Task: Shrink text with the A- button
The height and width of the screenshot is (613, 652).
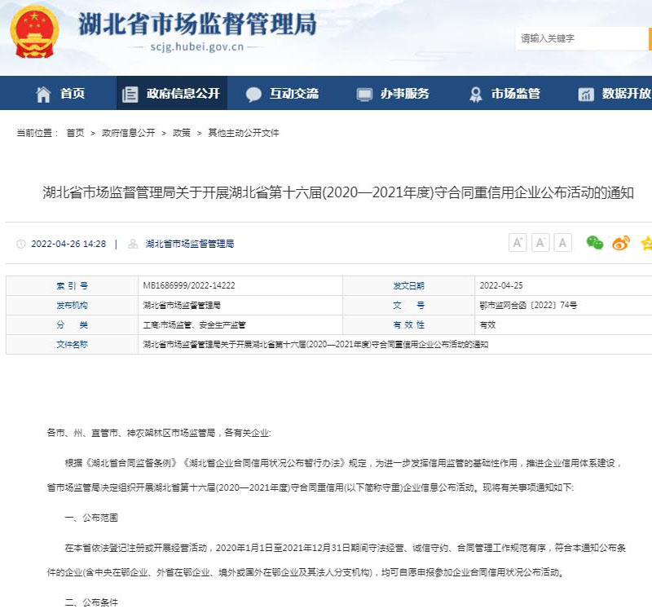Action: (x=540, y=242)
